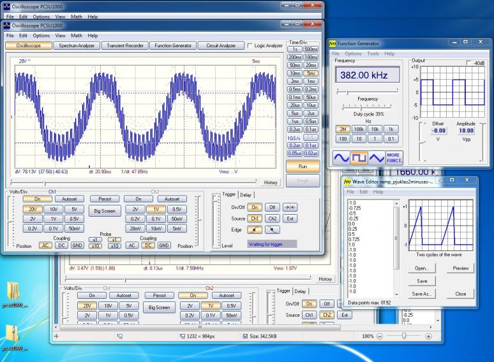Click the trigger Level vertical slider
The width and height of the screenshot is (494, 362).
[216, 221]
